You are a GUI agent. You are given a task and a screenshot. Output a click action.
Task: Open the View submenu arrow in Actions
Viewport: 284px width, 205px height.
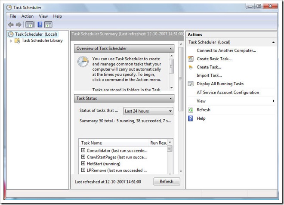click(274, 101)
